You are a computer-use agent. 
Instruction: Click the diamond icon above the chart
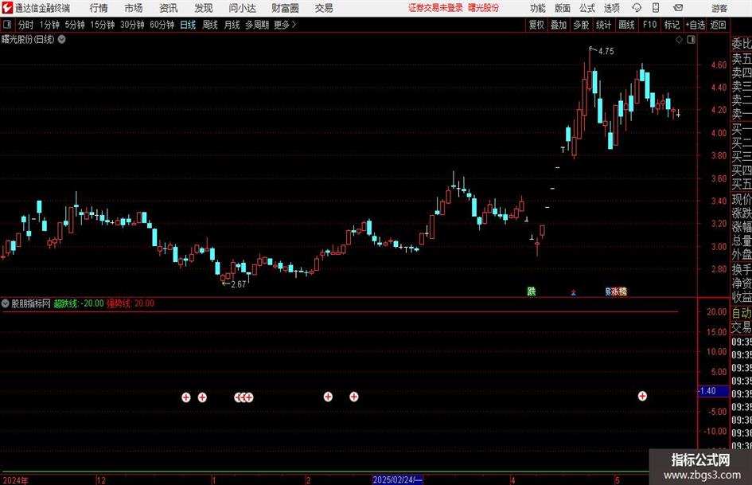tap(679, 40)
